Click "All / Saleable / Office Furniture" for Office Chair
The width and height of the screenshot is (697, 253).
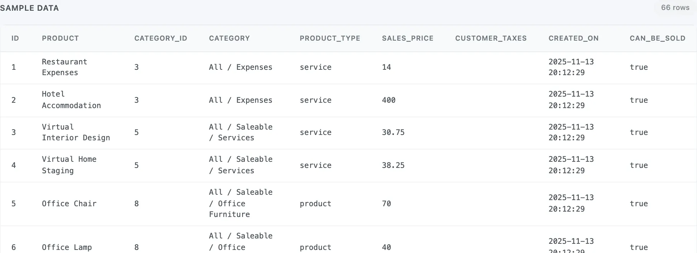tap(241, 203)
